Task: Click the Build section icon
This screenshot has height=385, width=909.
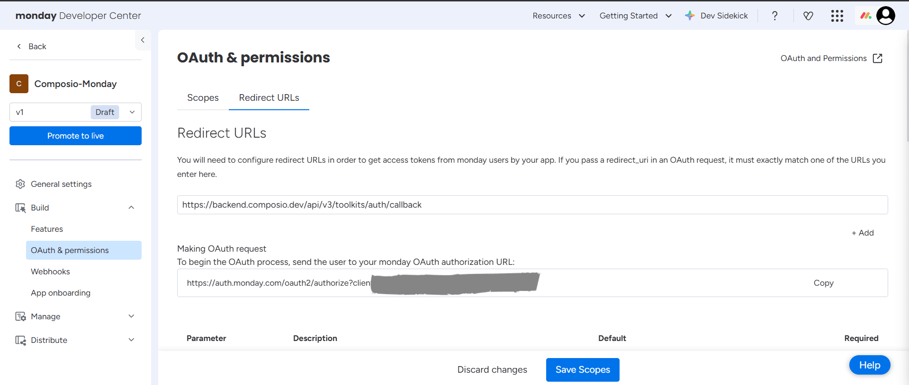Action: tap(20, 208)
